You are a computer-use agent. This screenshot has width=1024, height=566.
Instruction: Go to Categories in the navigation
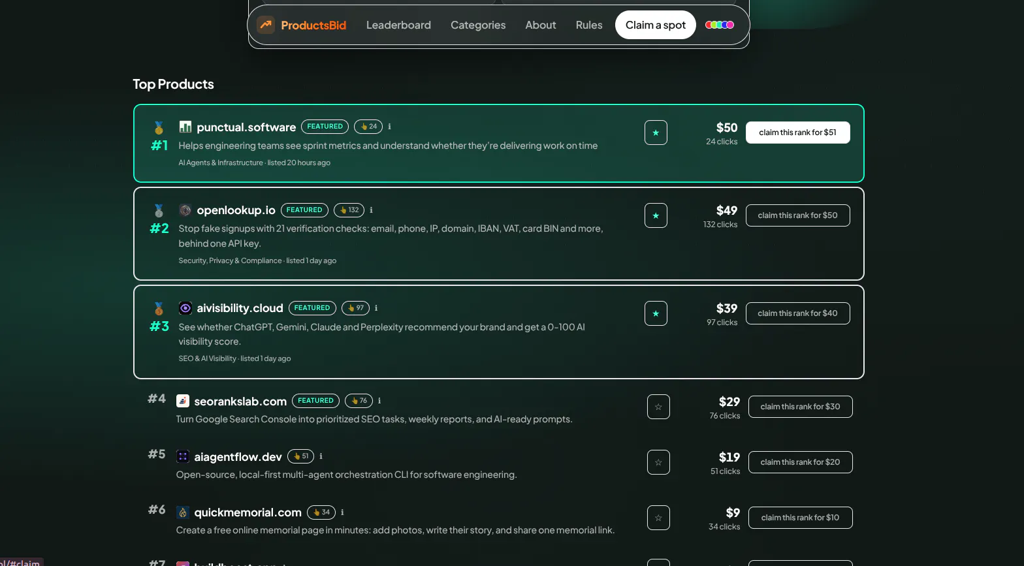pos(478,25)
